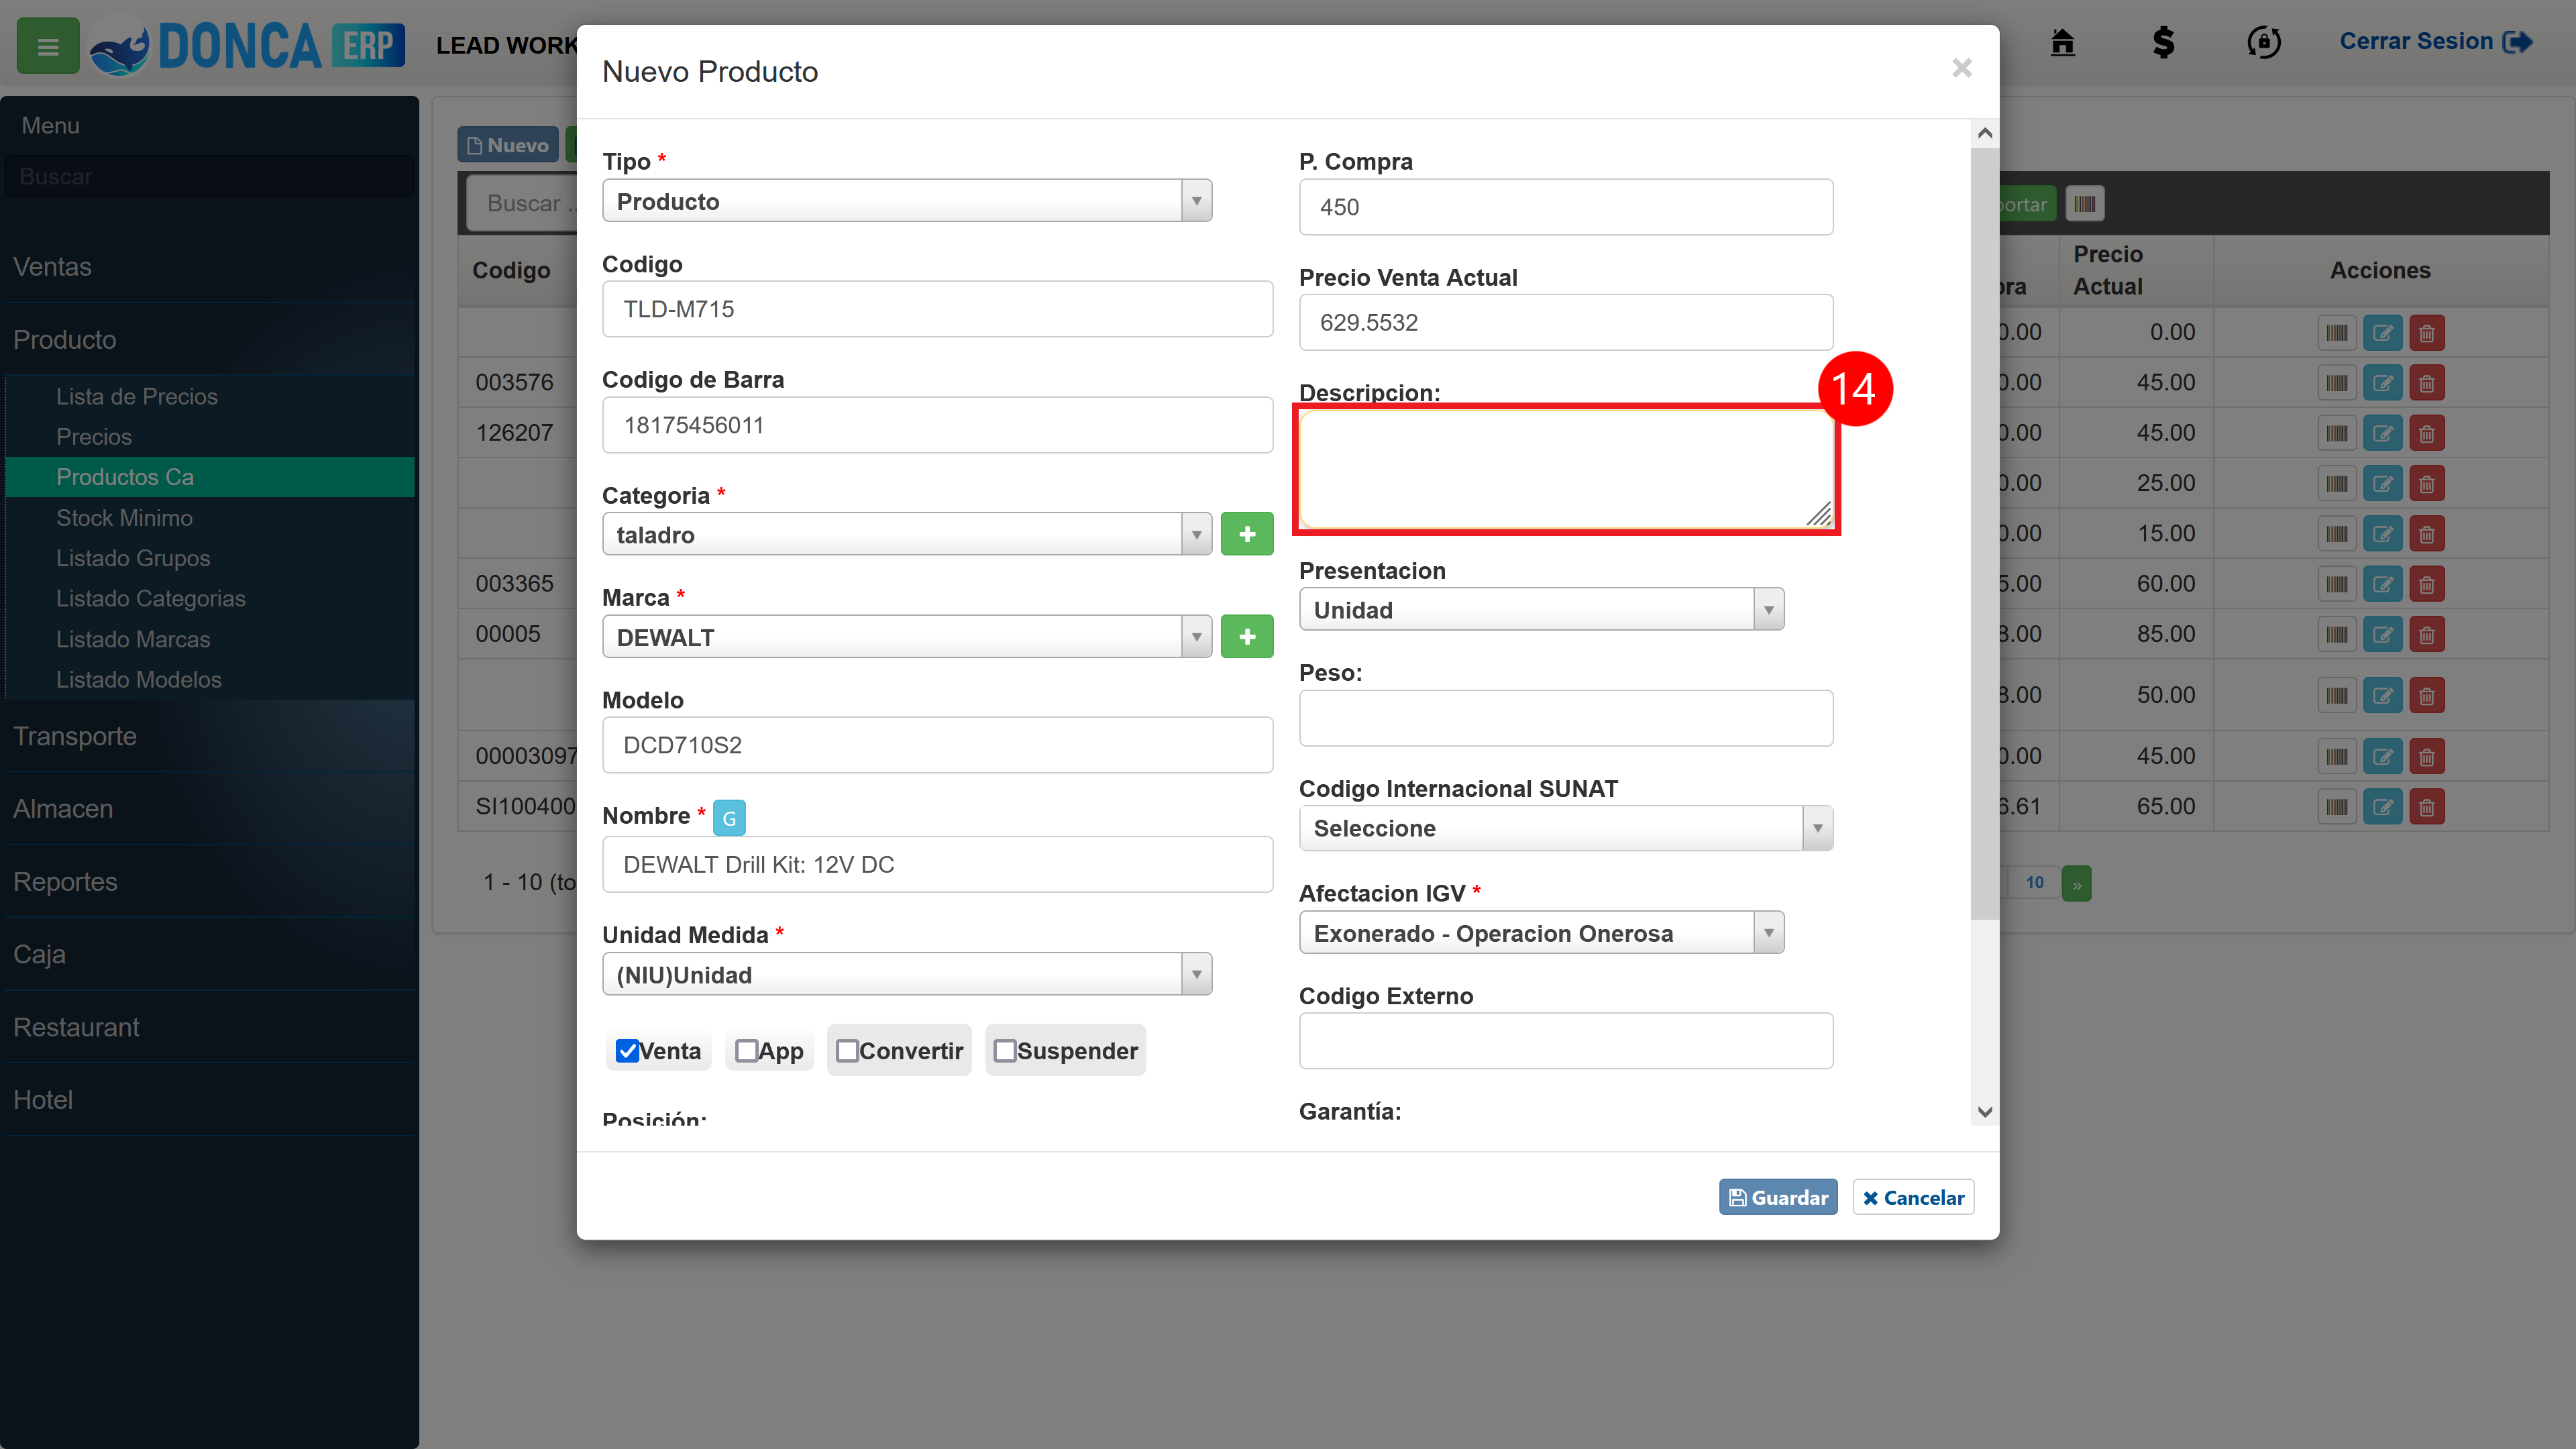Click the green plus next to Categoria
Screen dimensions: 2576x1449
tap(1246, 534)
